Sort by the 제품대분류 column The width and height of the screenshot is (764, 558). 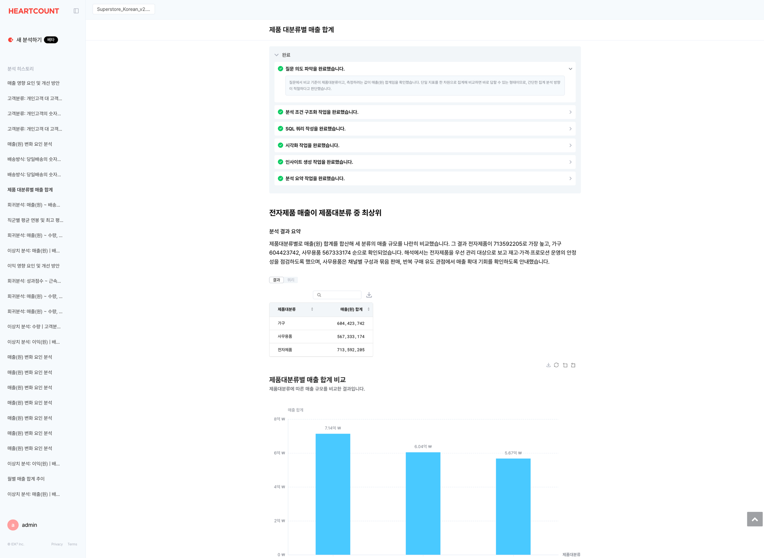click(312, 309)
